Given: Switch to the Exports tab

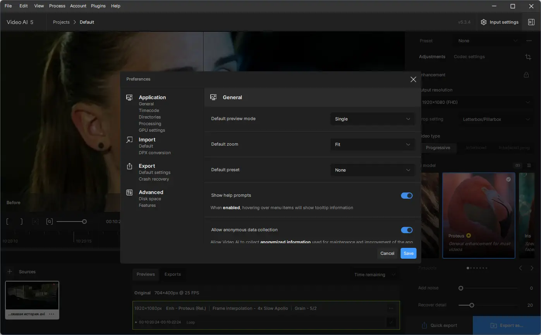Looking at the screenshot, I should (x=173, y=274).
